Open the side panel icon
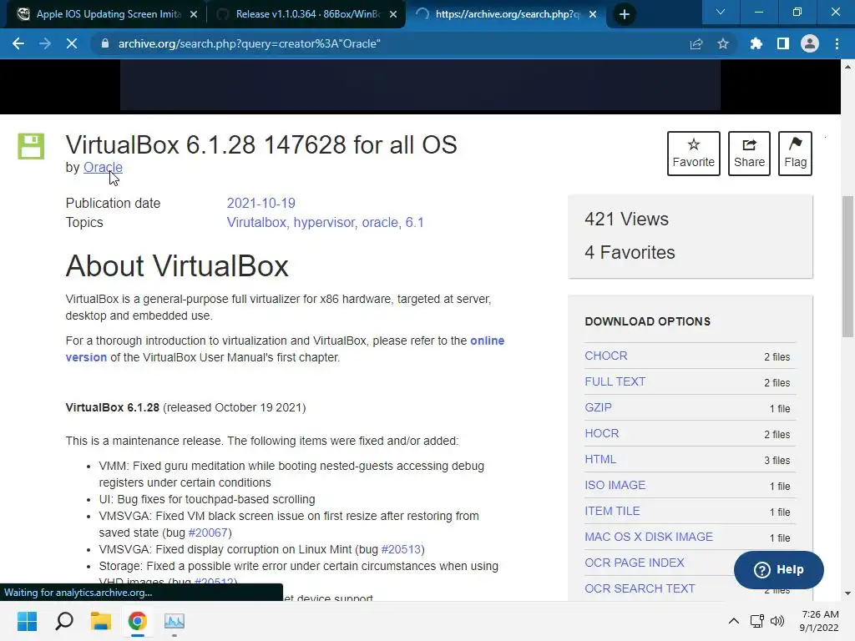 pos(783,43)
